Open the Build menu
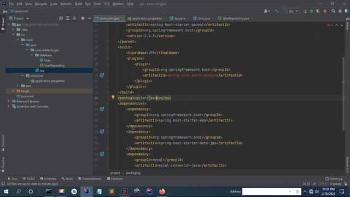 (x=79, y=4)
